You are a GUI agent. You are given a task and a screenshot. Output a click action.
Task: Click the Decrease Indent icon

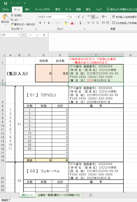click(x=103, y=23)
